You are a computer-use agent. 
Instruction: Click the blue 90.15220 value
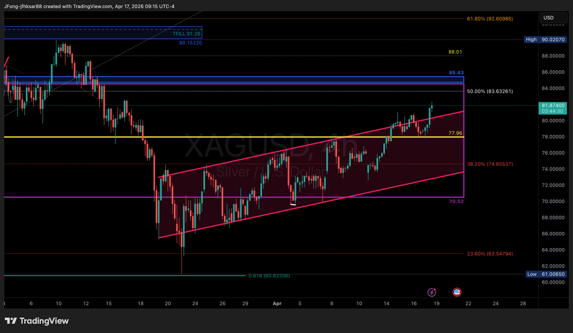[190, 42]
